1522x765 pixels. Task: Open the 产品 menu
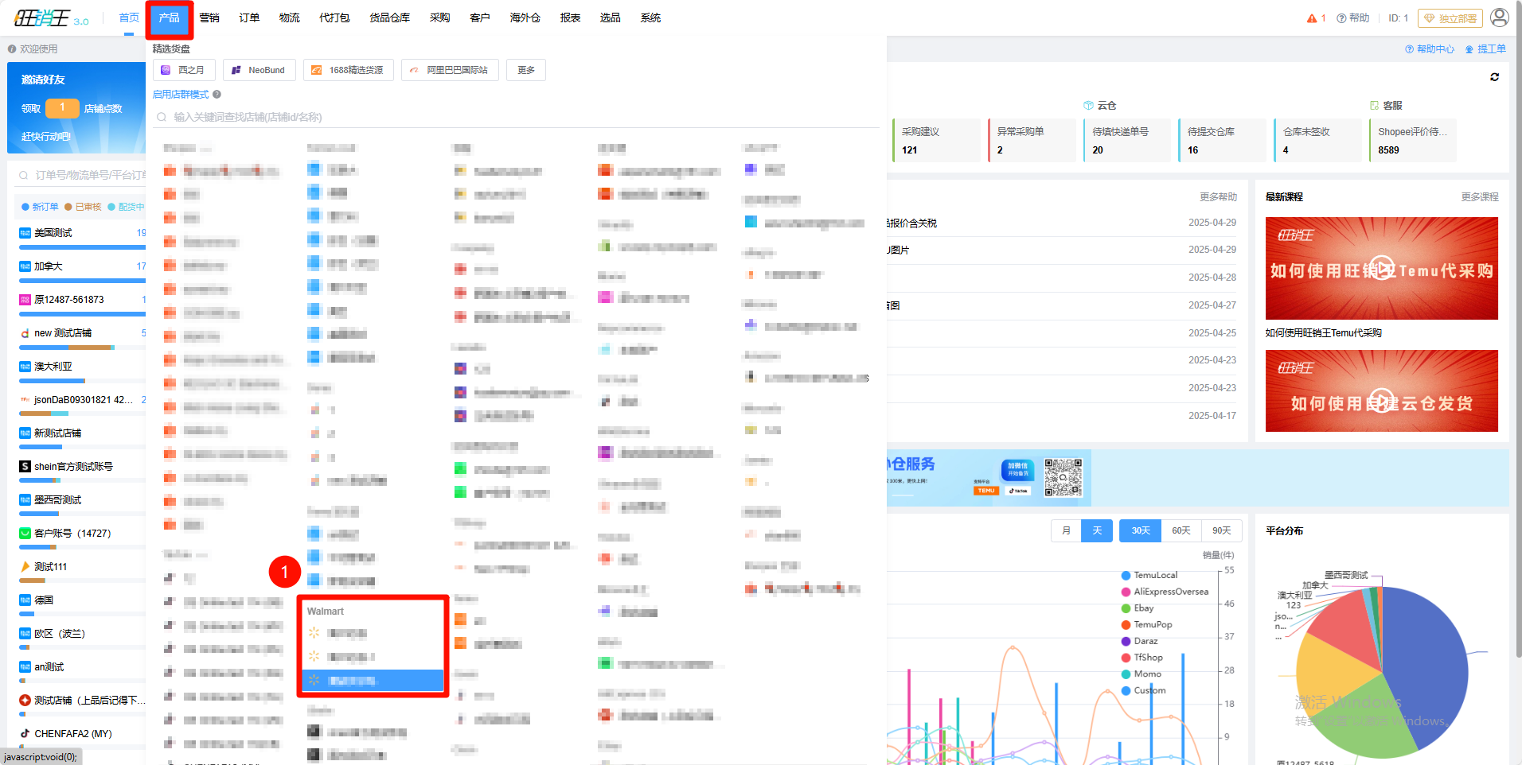tap(169, 18)
